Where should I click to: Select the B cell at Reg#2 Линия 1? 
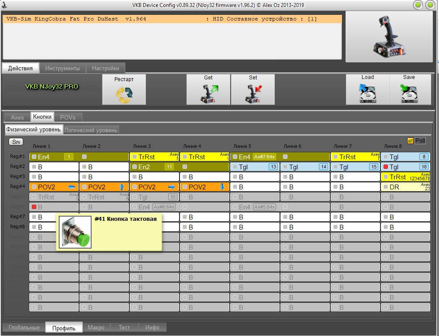[54, 167]
